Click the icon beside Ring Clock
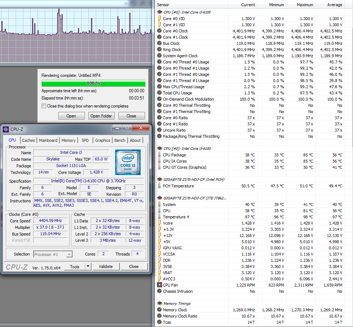Viewport: 353px width, 327px height. click(160, 49)
